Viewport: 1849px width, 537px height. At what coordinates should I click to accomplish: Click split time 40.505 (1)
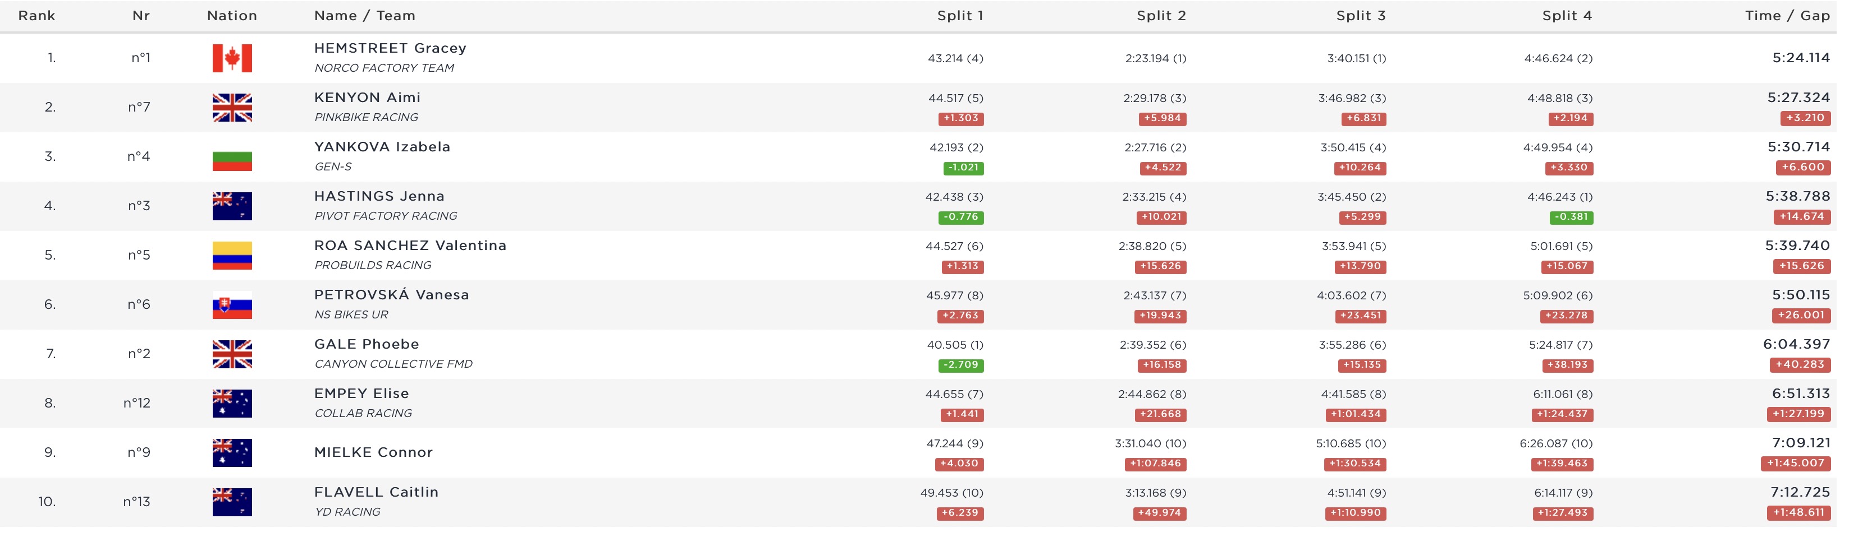955,345
